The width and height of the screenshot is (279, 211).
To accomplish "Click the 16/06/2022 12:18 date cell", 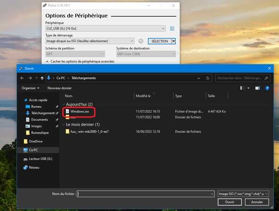I will pos(148,132).
